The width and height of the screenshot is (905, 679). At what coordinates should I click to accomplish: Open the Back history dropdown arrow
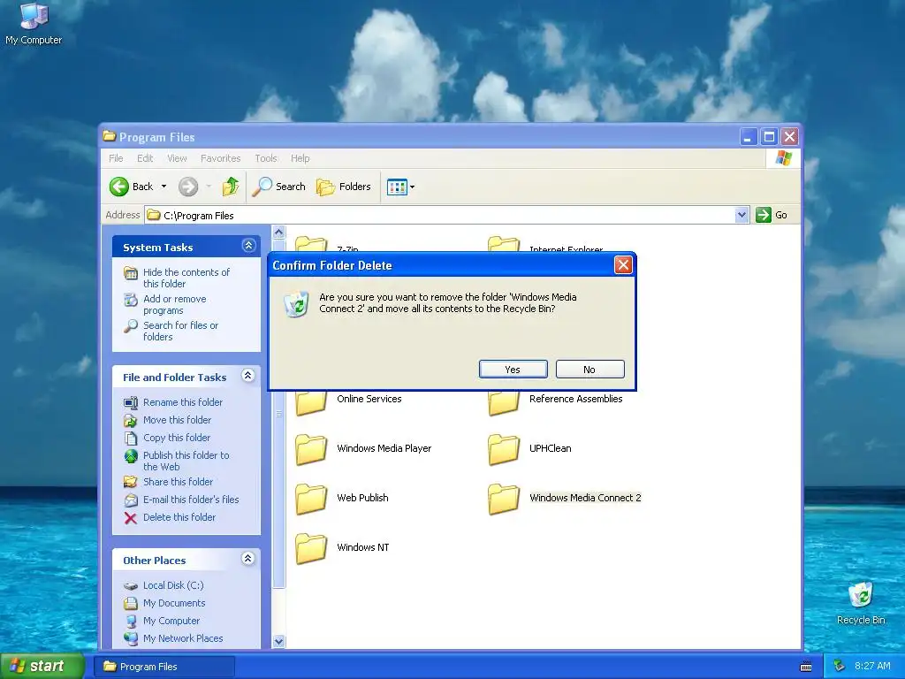(x=164, y=187)
